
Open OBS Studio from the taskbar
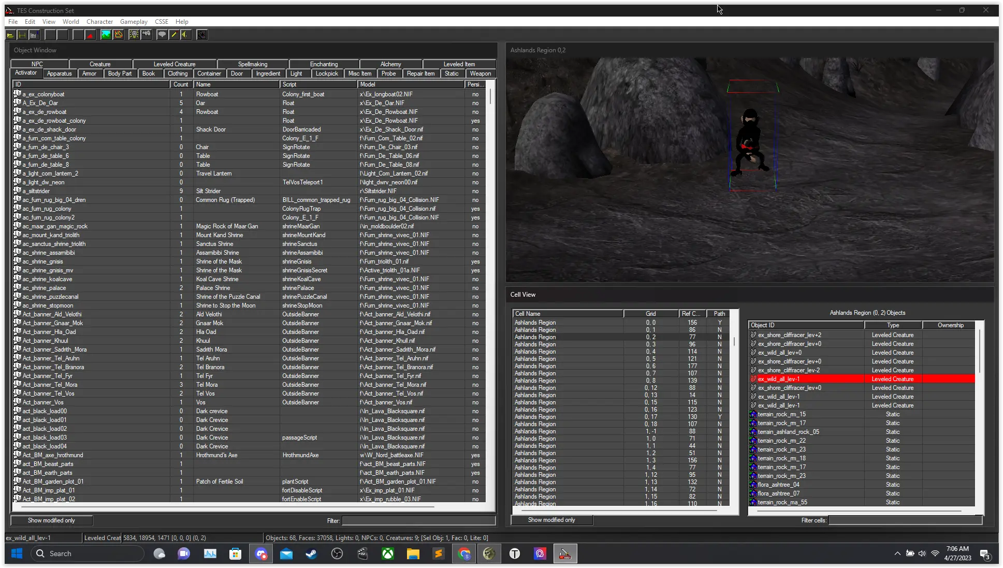tap(337, 554)
